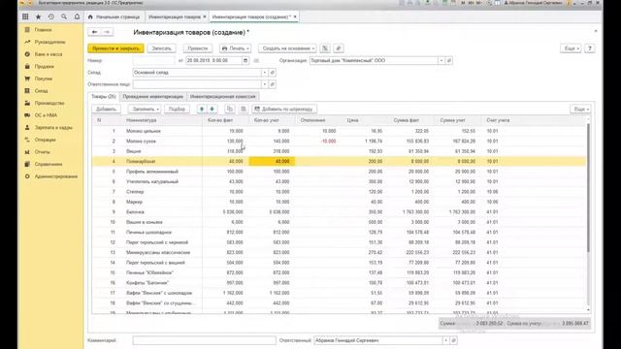Viewport: 621px width, 349px height.
Task: Open Операции section in sidebar
Action: pyautogui.click(x=45, y=140)
